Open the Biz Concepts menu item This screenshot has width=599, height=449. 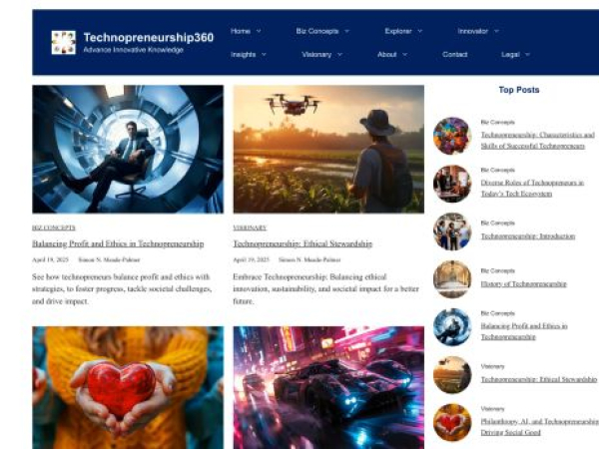(x=317, y=31)
